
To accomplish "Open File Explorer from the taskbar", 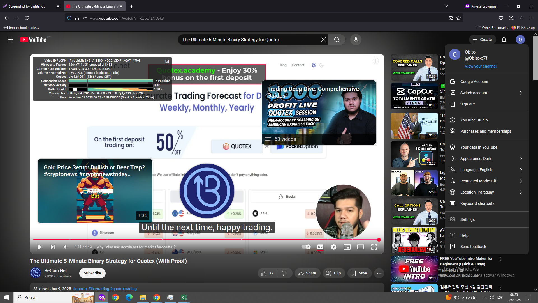I will [x=143, y=297].
